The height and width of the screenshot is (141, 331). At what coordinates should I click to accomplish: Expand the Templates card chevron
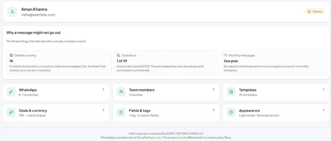pos(324,89)
